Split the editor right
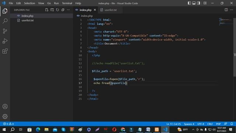This screenshot has height=133, width=236. (x=226, y=10)
